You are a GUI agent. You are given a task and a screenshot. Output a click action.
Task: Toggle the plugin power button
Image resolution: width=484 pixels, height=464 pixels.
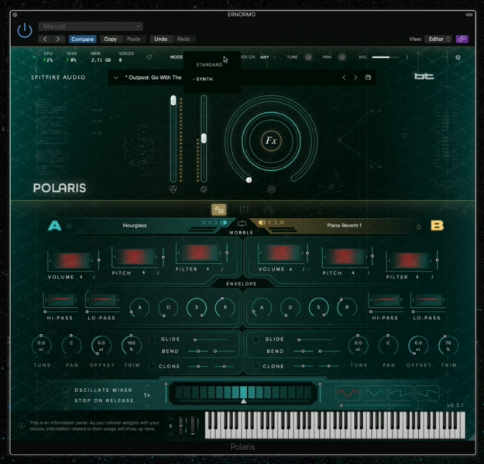(24, 31)
